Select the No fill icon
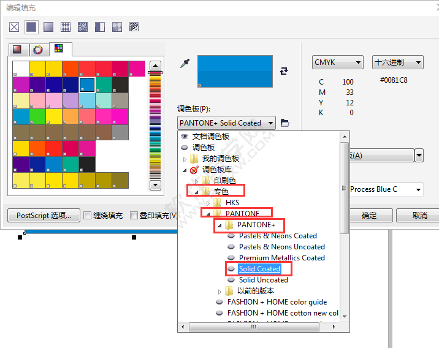This screenshot has height=348, width=439. [14, 27]
